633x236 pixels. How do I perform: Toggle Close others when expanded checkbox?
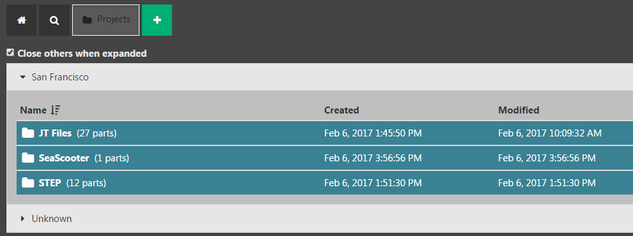pos(10,52)
